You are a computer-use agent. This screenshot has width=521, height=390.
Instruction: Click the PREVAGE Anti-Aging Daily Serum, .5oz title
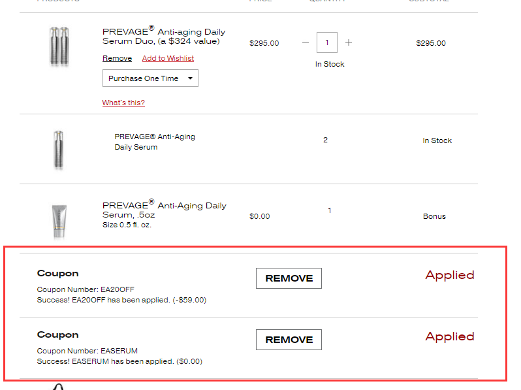(x=164, y=209)
